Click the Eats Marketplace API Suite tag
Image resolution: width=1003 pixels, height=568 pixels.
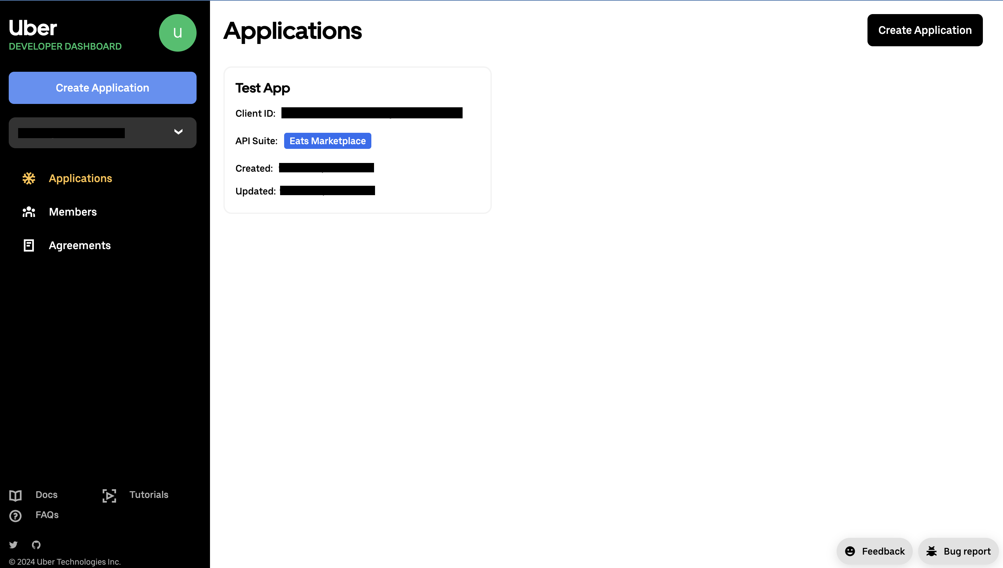tap(327, 141)
